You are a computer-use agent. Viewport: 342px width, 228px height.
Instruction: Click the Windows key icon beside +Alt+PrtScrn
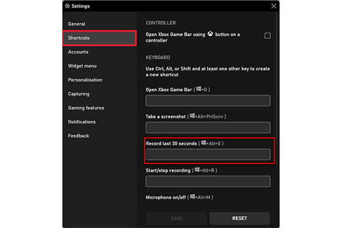point(192,116)
